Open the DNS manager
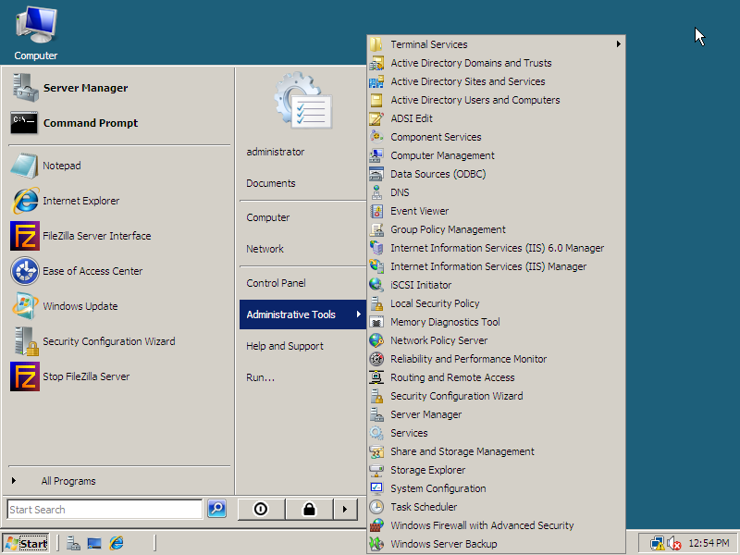 pos(496,192)
